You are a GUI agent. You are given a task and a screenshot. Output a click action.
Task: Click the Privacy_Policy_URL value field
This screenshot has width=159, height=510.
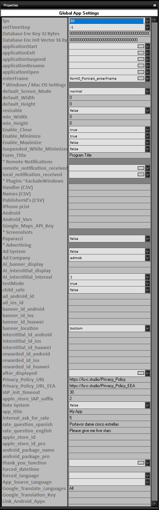coord(109,380)
